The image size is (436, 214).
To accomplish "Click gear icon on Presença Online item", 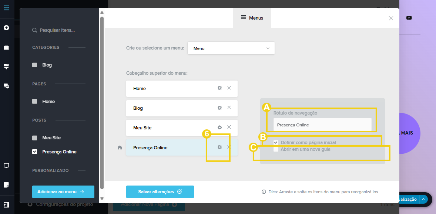I will [219, 147].
